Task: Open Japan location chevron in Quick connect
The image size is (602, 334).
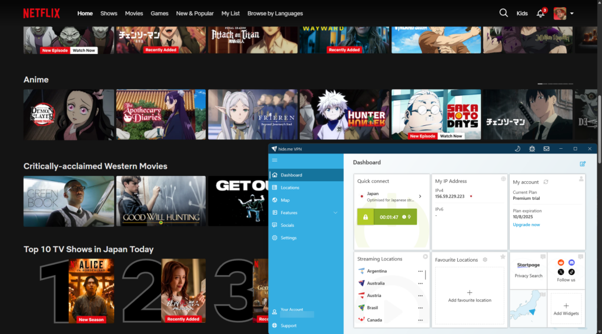Action: pos(420,196)
